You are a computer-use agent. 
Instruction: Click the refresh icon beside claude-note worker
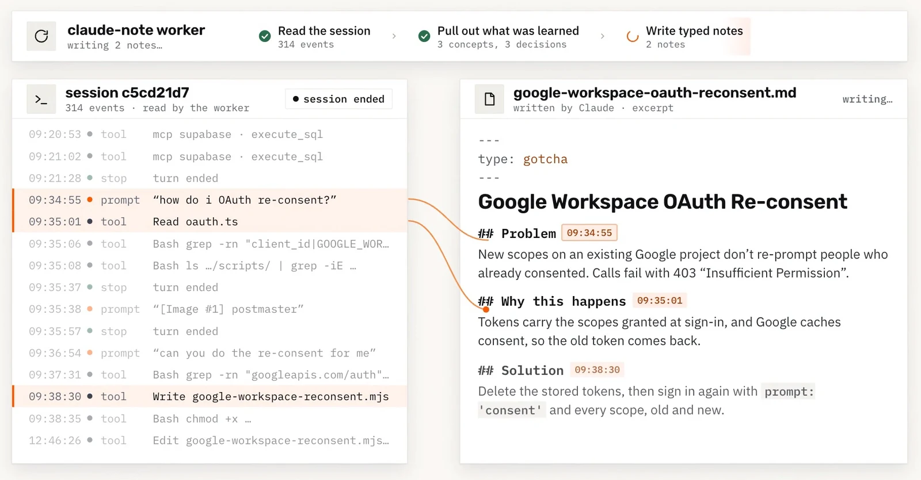[x=41, y=36]
